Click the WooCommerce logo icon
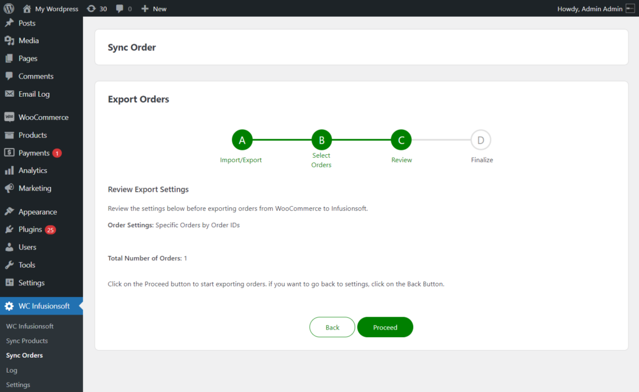The image size is (639, 392). pos(9,117)
